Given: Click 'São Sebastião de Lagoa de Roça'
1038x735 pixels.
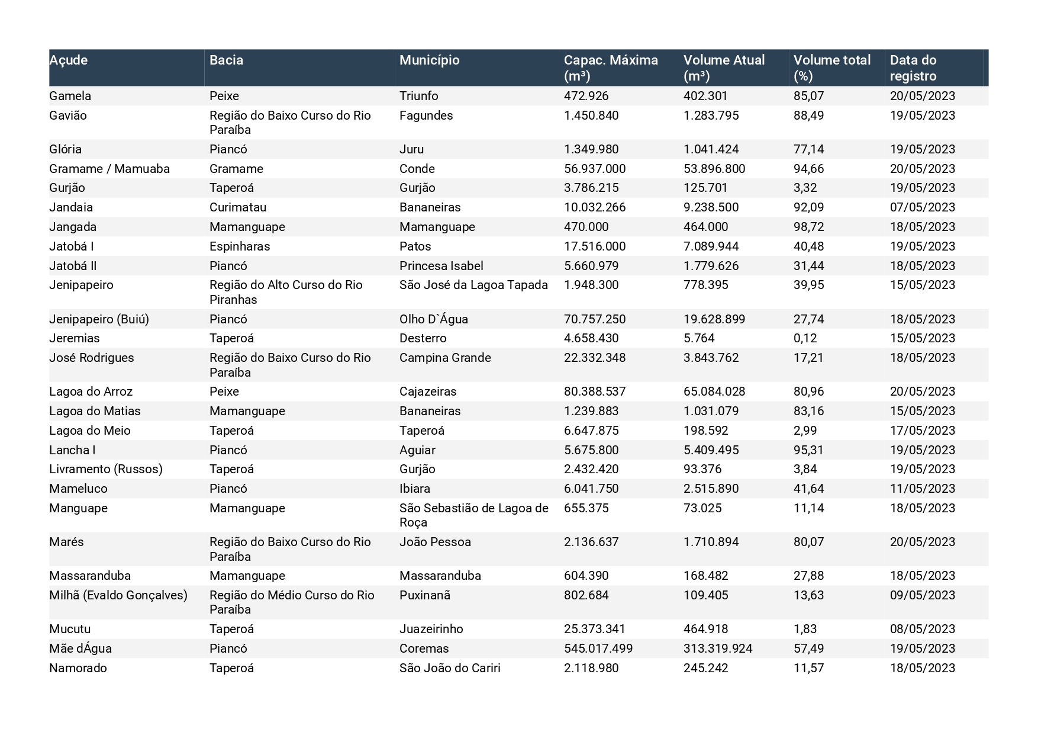Looking at the screenshot, I should point(474,515).
